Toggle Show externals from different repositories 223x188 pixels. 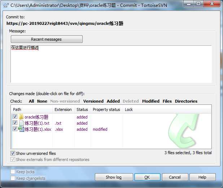pos(13,159)
